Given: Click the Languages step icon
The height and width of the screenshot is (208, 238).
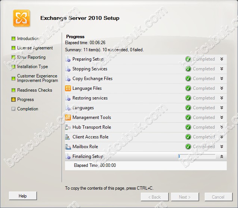Looking at the screenshot, I should pos(68,108).
